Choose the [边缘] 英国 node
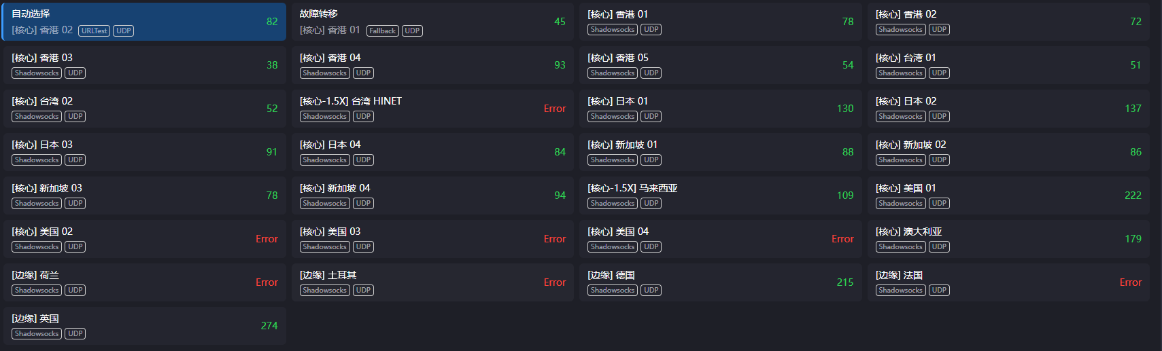Screen dimensions: 1162x351 [x=145, y=326]
